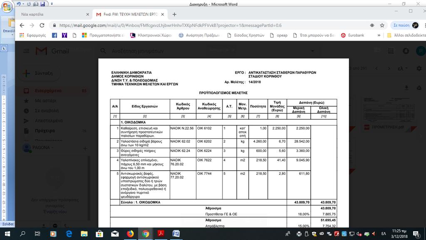This screenshot has height=240, width=426.
Task: Open the Yahoo bookmark icon
Action: (x=64, y=35)
